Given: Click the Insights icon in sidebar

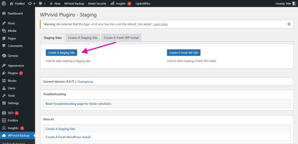Looking at the screenshot, I should click(4, 128).
